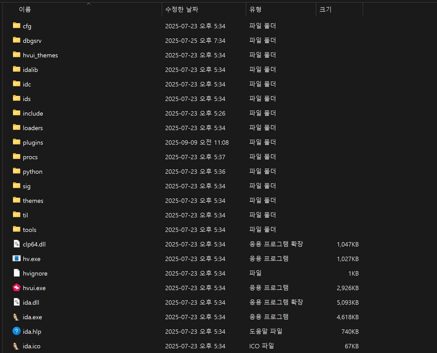Click the hv.exe program icon

[x=17, y=259]
